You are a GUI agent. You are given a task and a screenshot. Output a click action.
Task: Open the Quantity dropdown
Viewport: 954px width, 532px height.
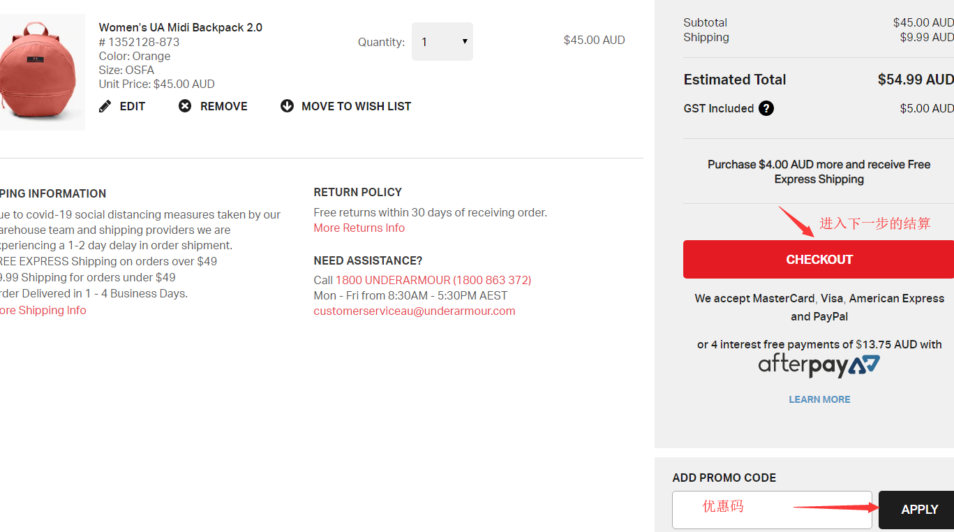coord(442,42)
